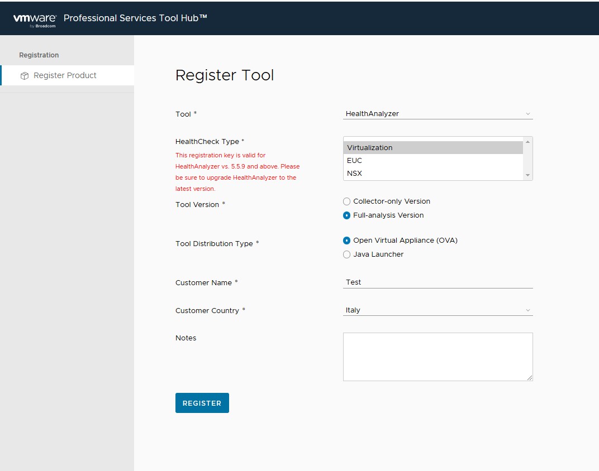This screenshot has width=599, height=471.
Task: Click the VMware by Broadcom logo
Action: pos(35,20)
